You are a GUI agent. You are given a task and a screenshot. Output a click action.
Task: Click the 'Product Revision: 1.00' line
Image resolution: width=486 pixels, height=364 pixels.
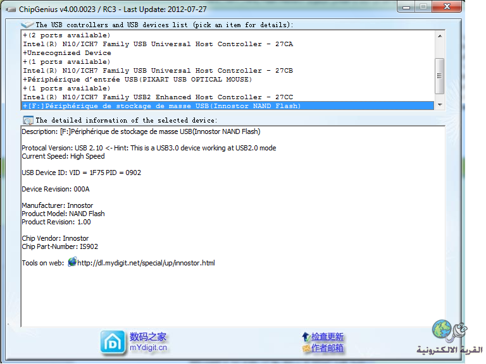click(56, 222)
